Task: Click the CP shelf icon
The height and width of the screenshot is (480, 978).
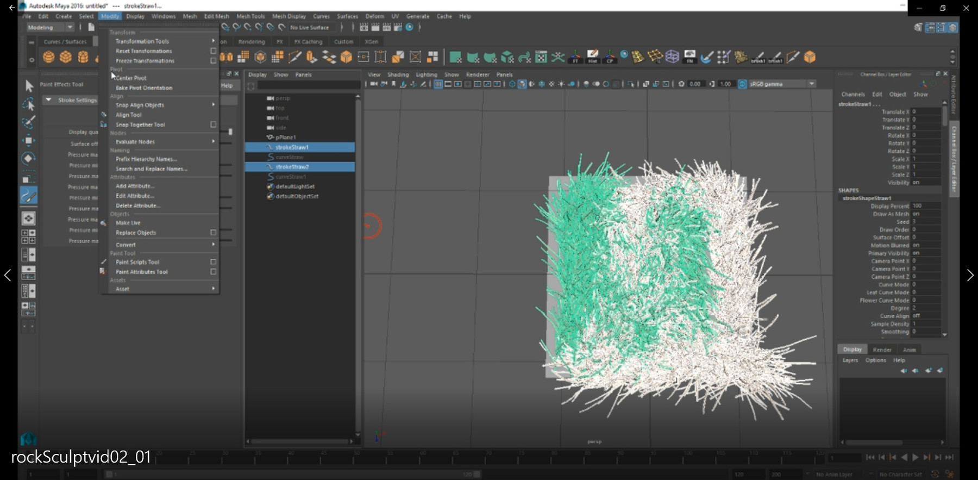Action: click(x=610, y=57)
